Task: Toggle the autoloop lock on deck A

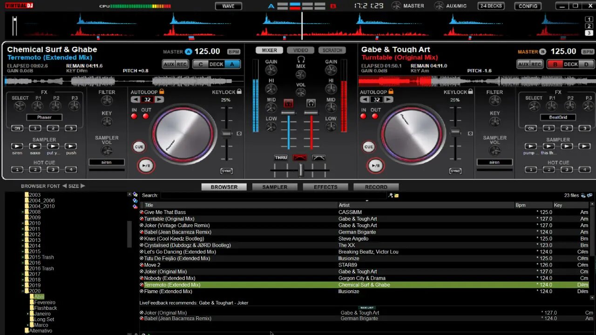Action: pos(162,92)
